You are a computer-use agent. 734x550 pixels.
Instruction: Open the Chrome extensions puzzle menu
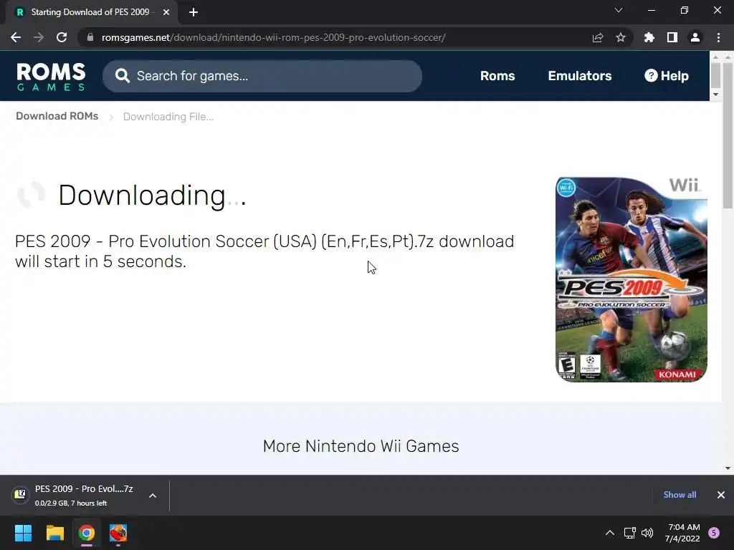pos(649,37)
